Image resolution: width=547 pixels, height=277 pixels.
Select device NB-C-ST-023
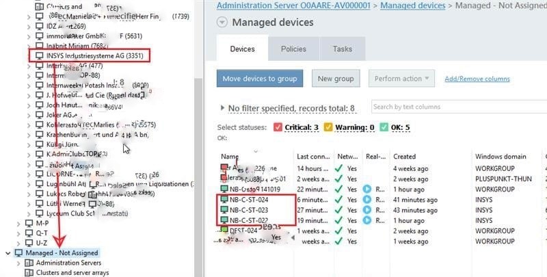click(x=249, y=210)
